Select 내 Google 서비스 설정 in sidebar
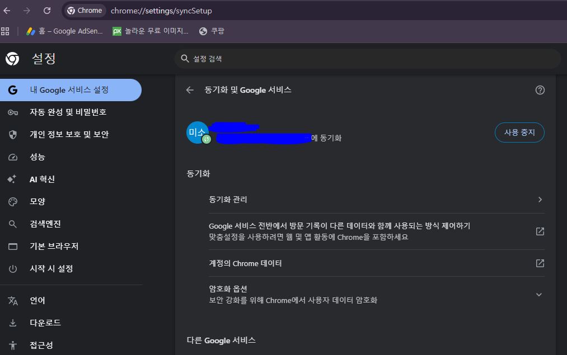Screen dimensions: 567x355 click(71, 90)
